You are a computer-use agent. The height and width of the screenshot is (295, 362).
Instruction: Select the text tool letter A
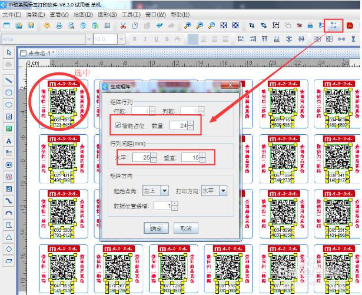click(9, 141)
